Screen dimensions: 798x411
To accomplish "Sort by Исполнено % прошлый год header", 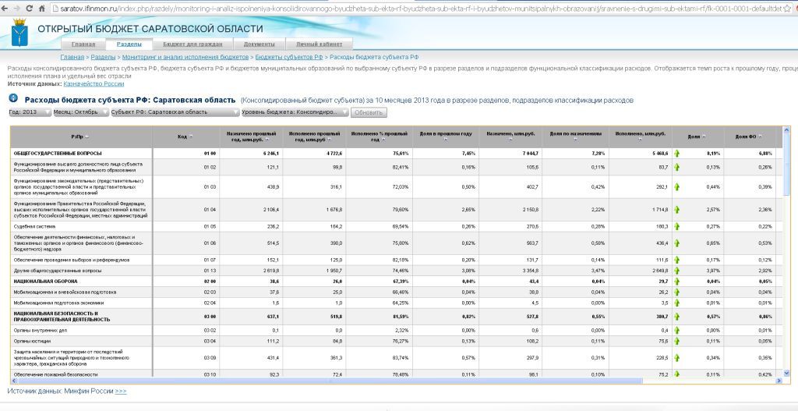I will (x=380, y=136).
